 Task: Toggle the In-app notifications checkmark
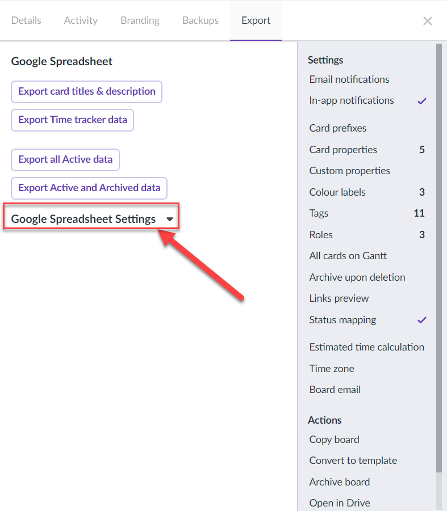422,101
